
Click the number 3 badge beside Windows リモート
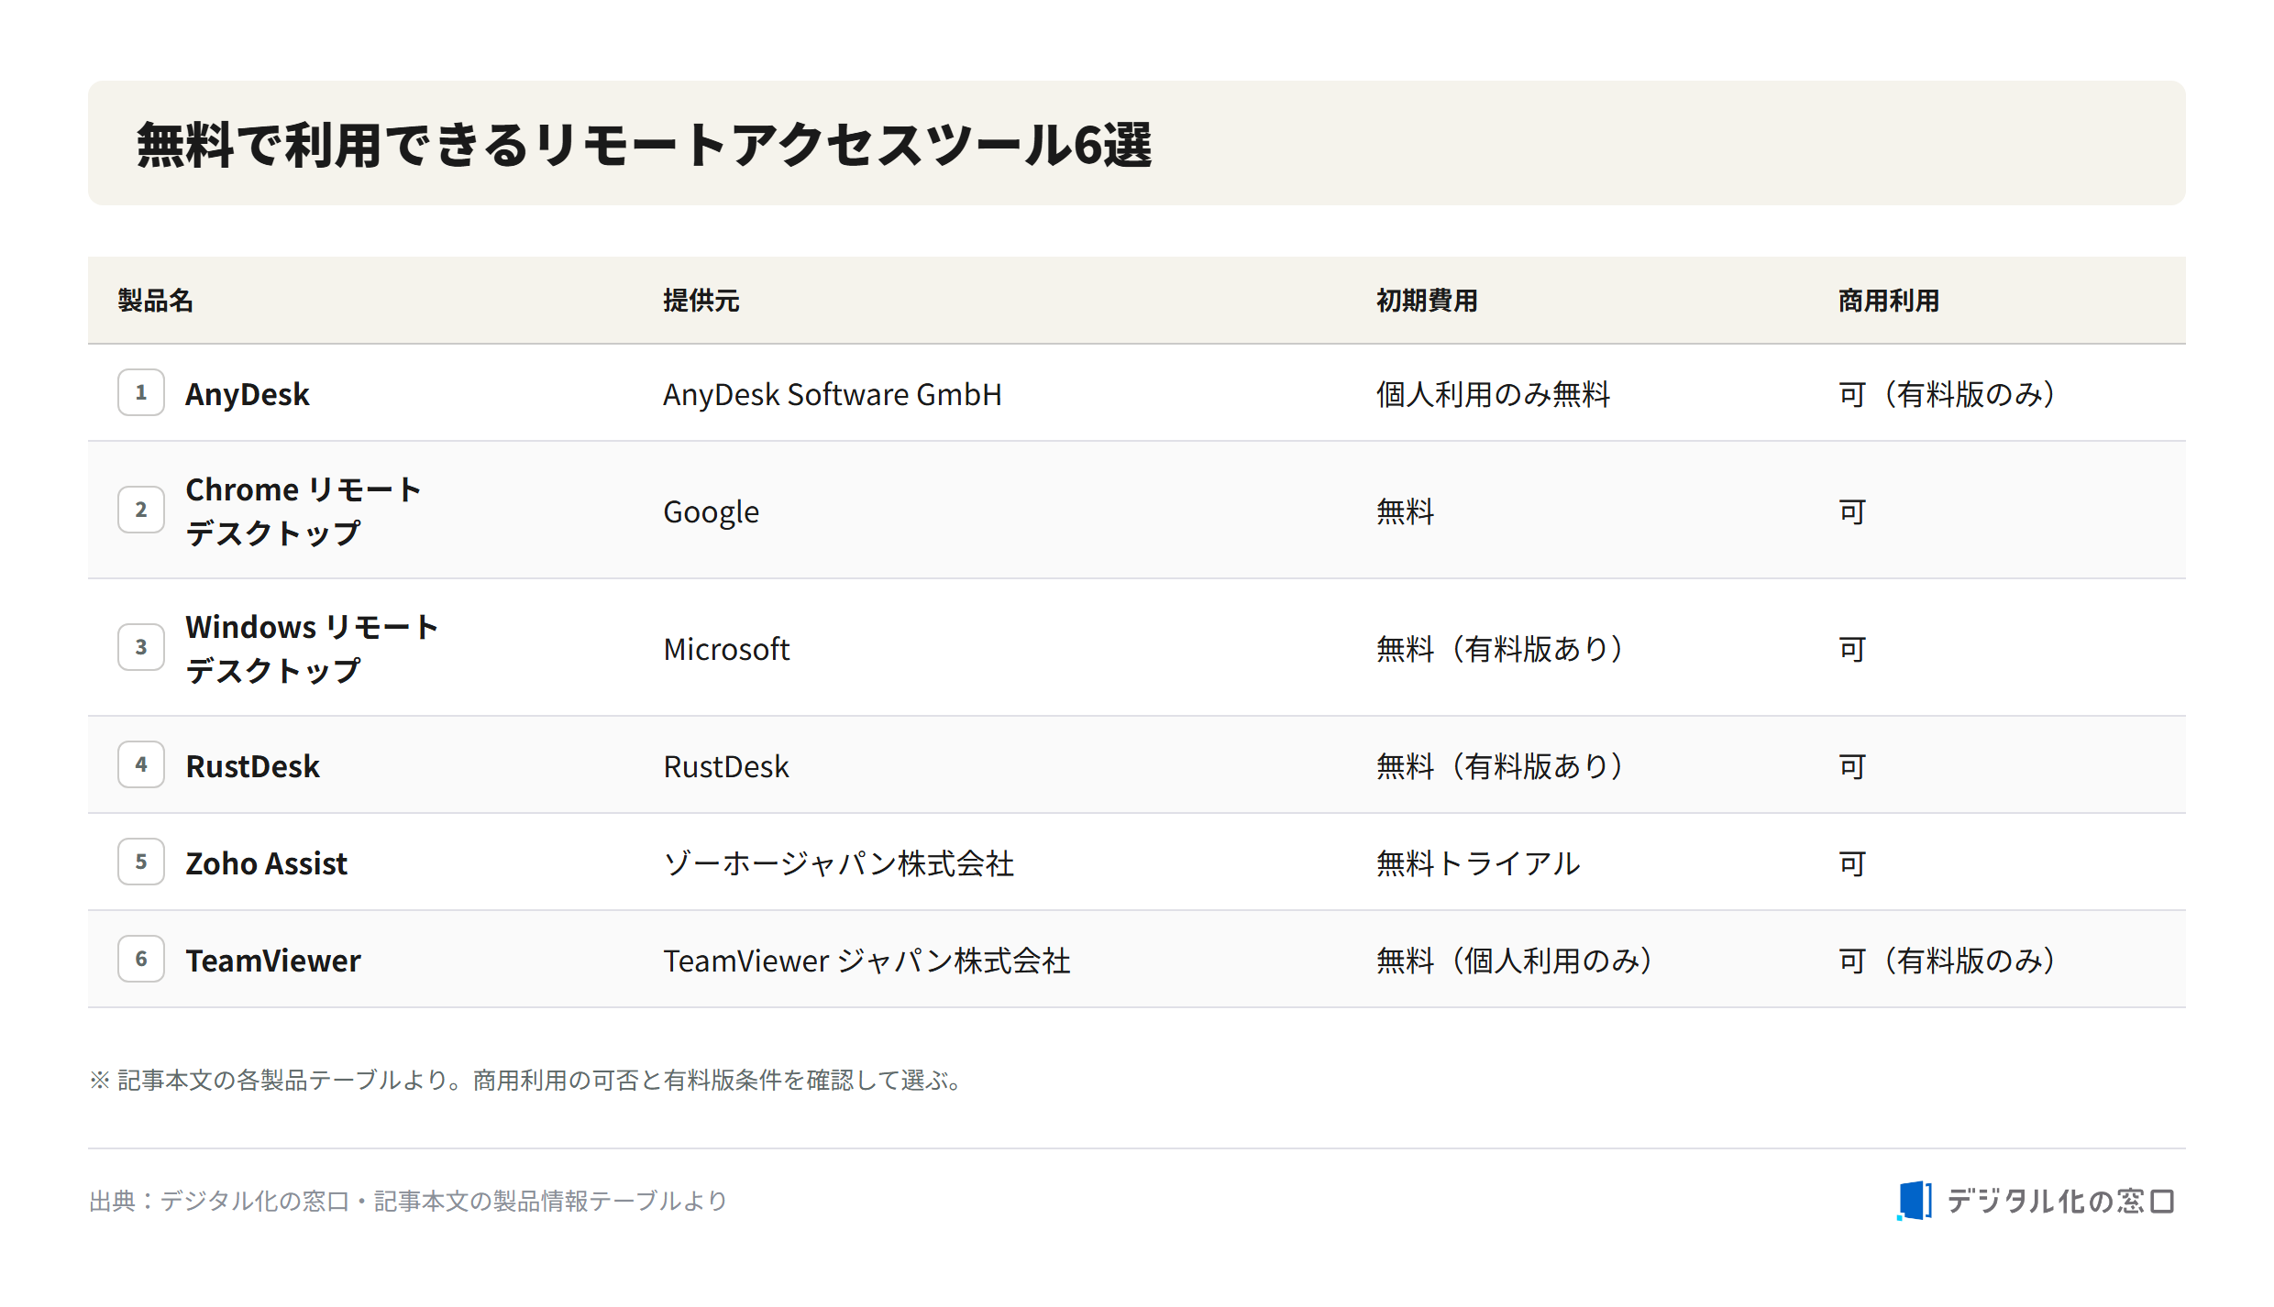[141, 647]
